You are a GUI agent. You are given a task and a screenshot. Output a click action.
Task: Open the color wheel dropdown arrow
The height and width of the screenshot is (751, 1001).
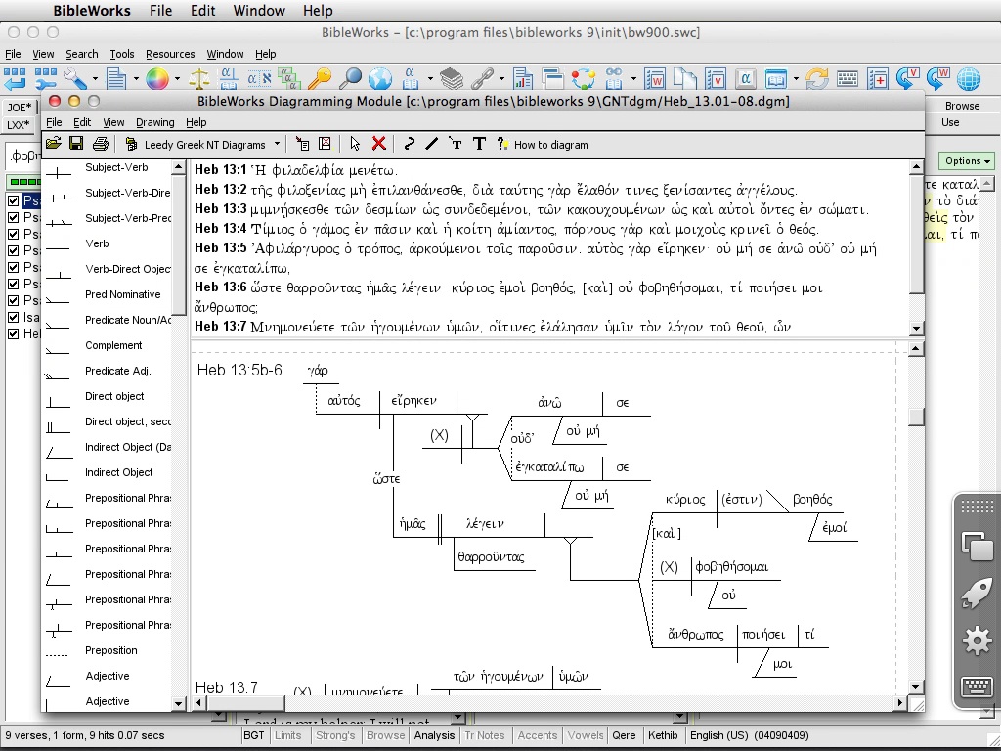point(177,79)
